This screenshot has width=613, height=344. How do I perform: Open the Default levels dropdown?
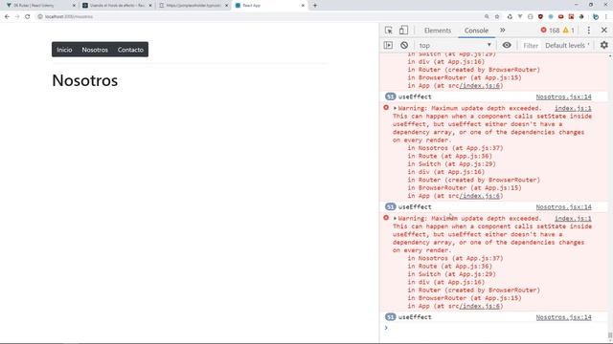tap(567, 46)
